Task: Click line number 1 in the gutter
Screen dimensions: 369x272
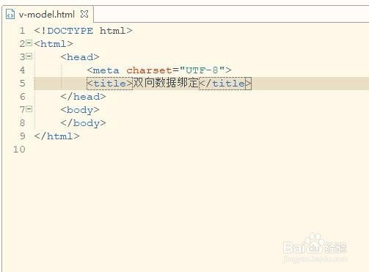Action: pyautogui.click(x=22, y=31)
